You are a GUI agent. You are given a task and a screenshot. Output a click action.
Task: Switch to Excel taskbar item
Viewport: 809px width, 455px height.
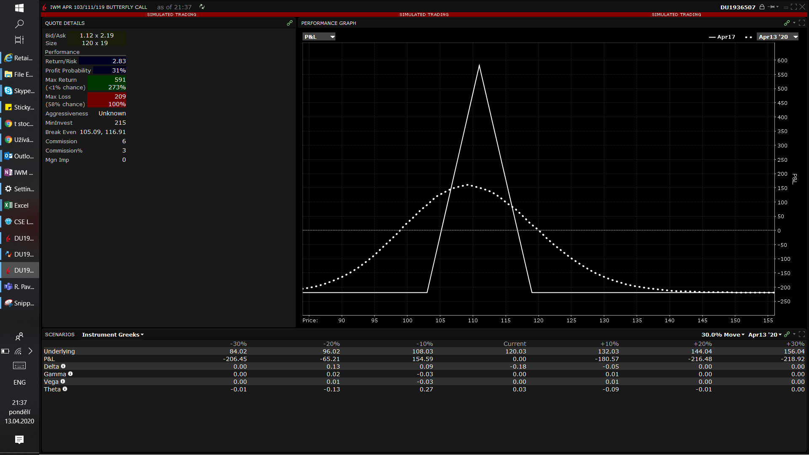[x=20, y=206]
